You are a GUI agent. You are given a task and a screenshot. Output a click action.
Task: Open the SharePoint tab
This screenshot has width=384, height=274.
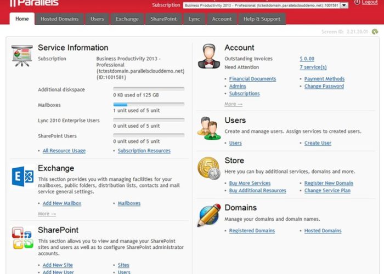pyautogui.click(x=163, y=19)
